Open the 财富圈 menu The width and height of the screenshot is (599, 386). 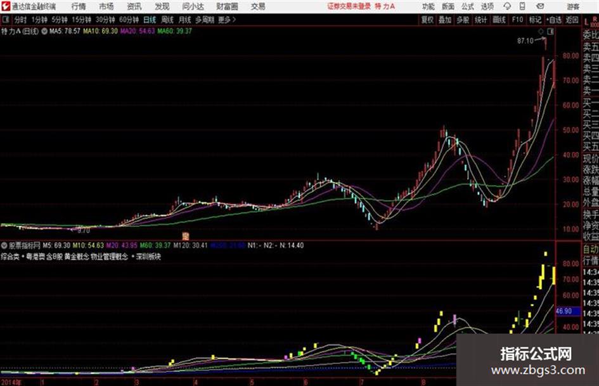coord(227,6)
